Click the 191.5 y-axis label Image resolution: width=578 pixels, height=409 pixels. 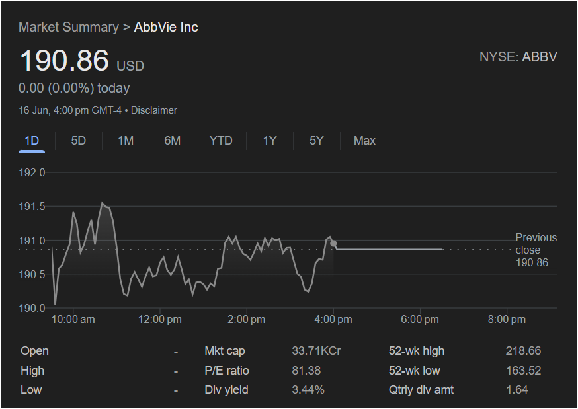click(x=32, y=207)
